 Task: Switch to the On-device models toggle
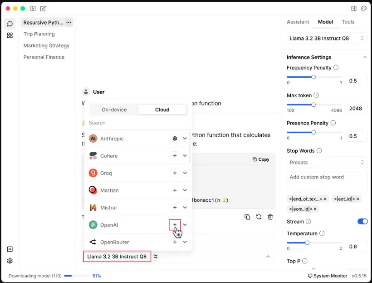pos(114,109)
